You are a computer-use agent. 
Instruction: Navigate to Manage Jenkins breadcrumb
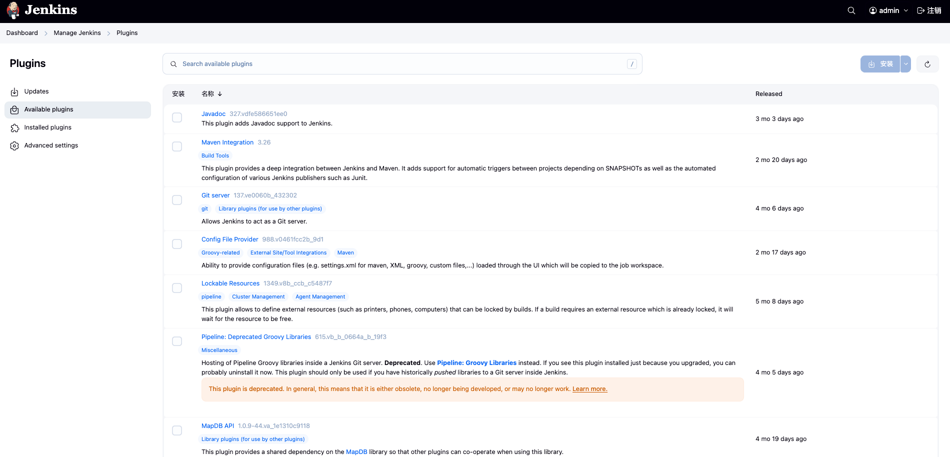(77, 33)
